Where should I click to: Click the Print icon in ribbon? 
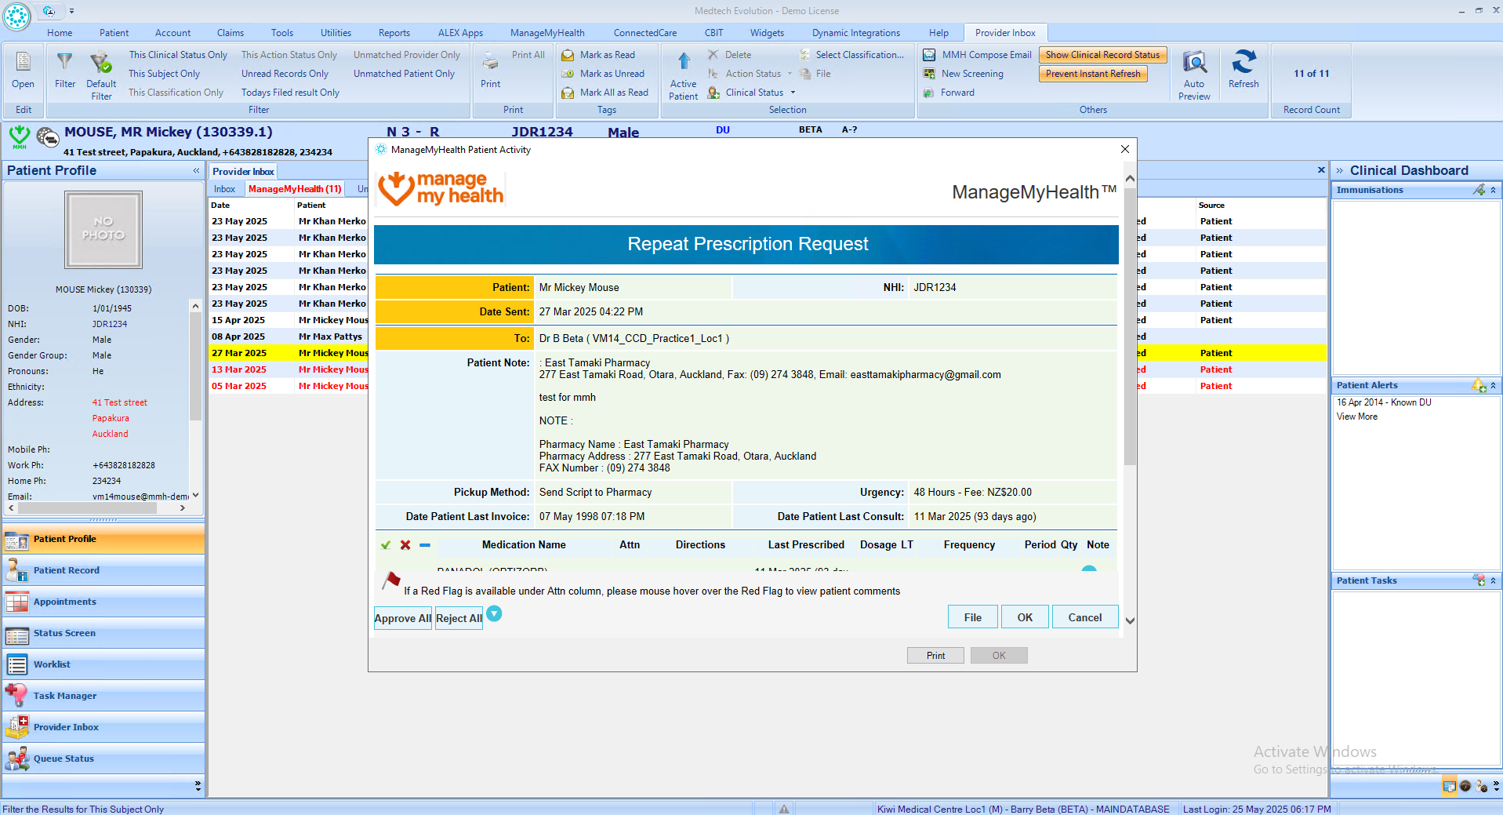[491, 64]
